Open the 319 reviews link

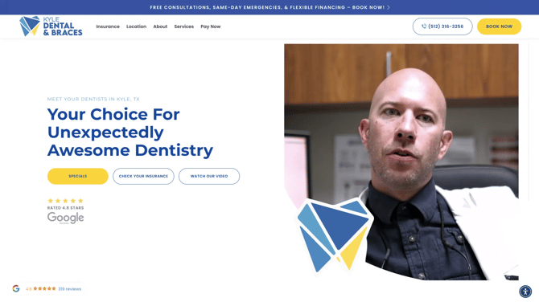pos(70,289)
